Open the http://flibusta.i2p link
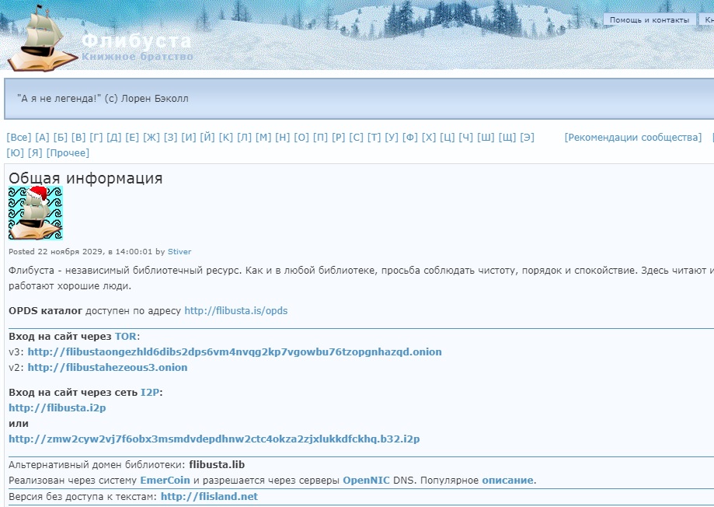This screenshot has height=507, width=714. point(57,407)
